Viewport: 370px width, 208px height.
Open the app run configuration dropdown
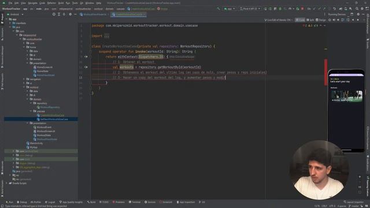click(x=230, y=9)
